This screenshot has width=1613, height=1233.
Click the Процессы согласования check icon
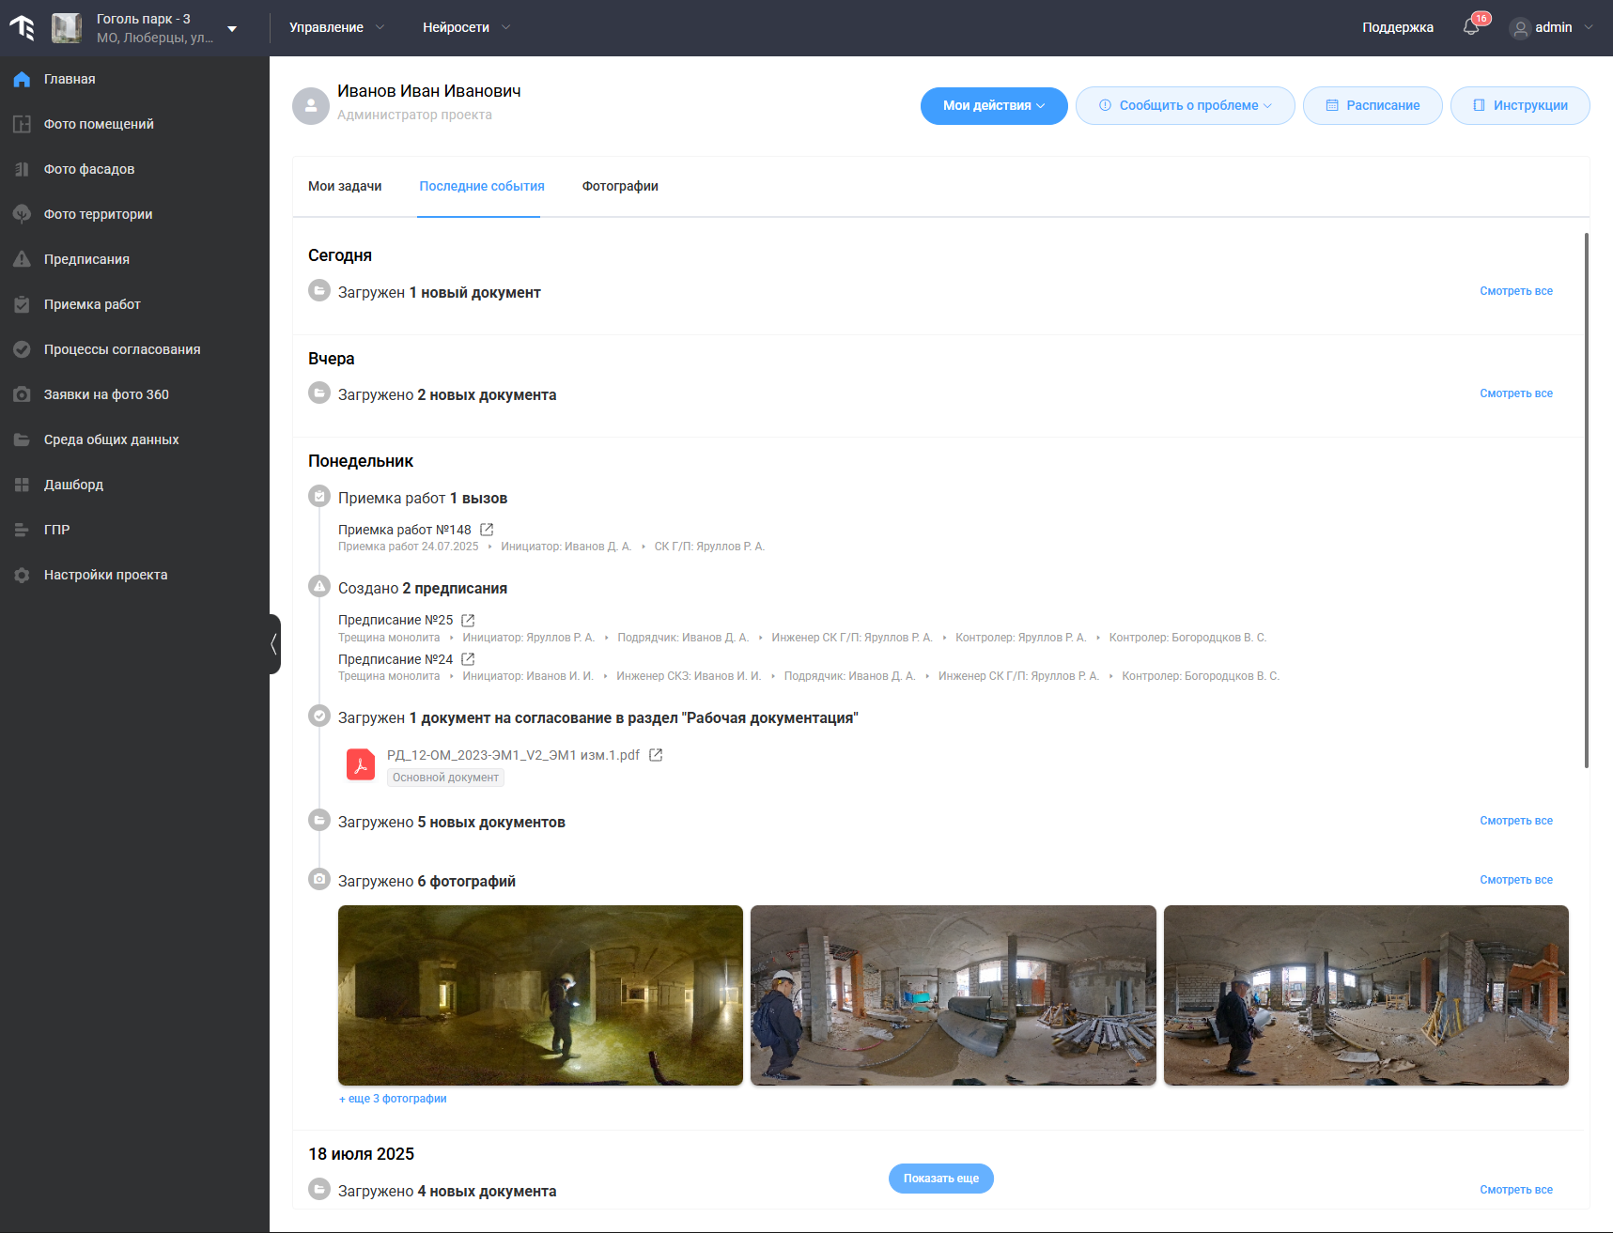(22, 349)
